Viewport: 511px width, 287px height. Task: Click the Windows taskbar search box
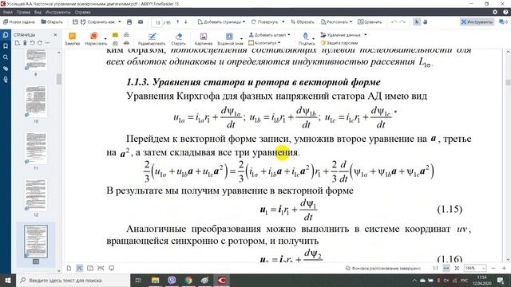(73, 280)
